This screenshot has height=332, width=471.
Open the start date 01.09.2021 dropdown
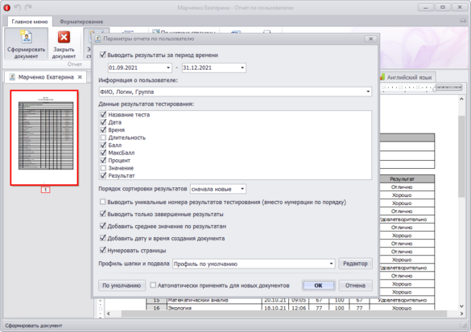[168, 68]
